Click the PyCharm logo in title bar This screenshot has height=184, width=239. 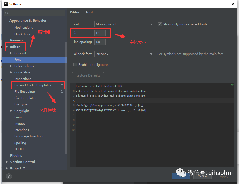click(x=6, y=4)
